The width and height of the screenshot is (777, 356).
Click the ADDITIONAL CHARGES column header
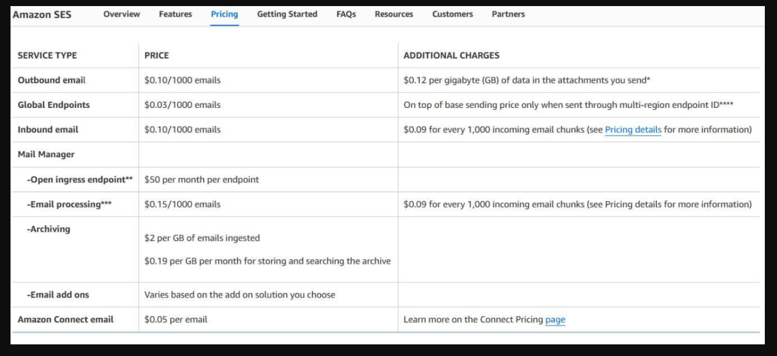pyautogui.click(x=451, y=55)
